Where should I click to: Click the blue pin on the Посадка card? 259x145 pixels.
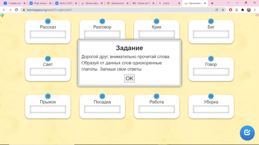(x=102, y=96)
